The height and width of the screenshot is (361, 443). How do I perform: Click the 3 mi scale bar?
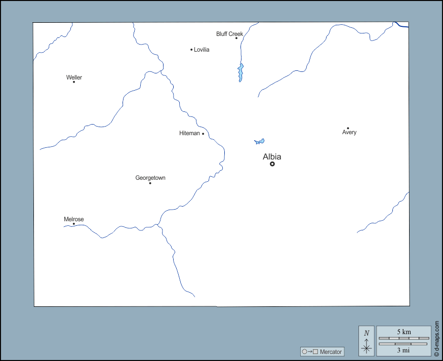point(404,344)
